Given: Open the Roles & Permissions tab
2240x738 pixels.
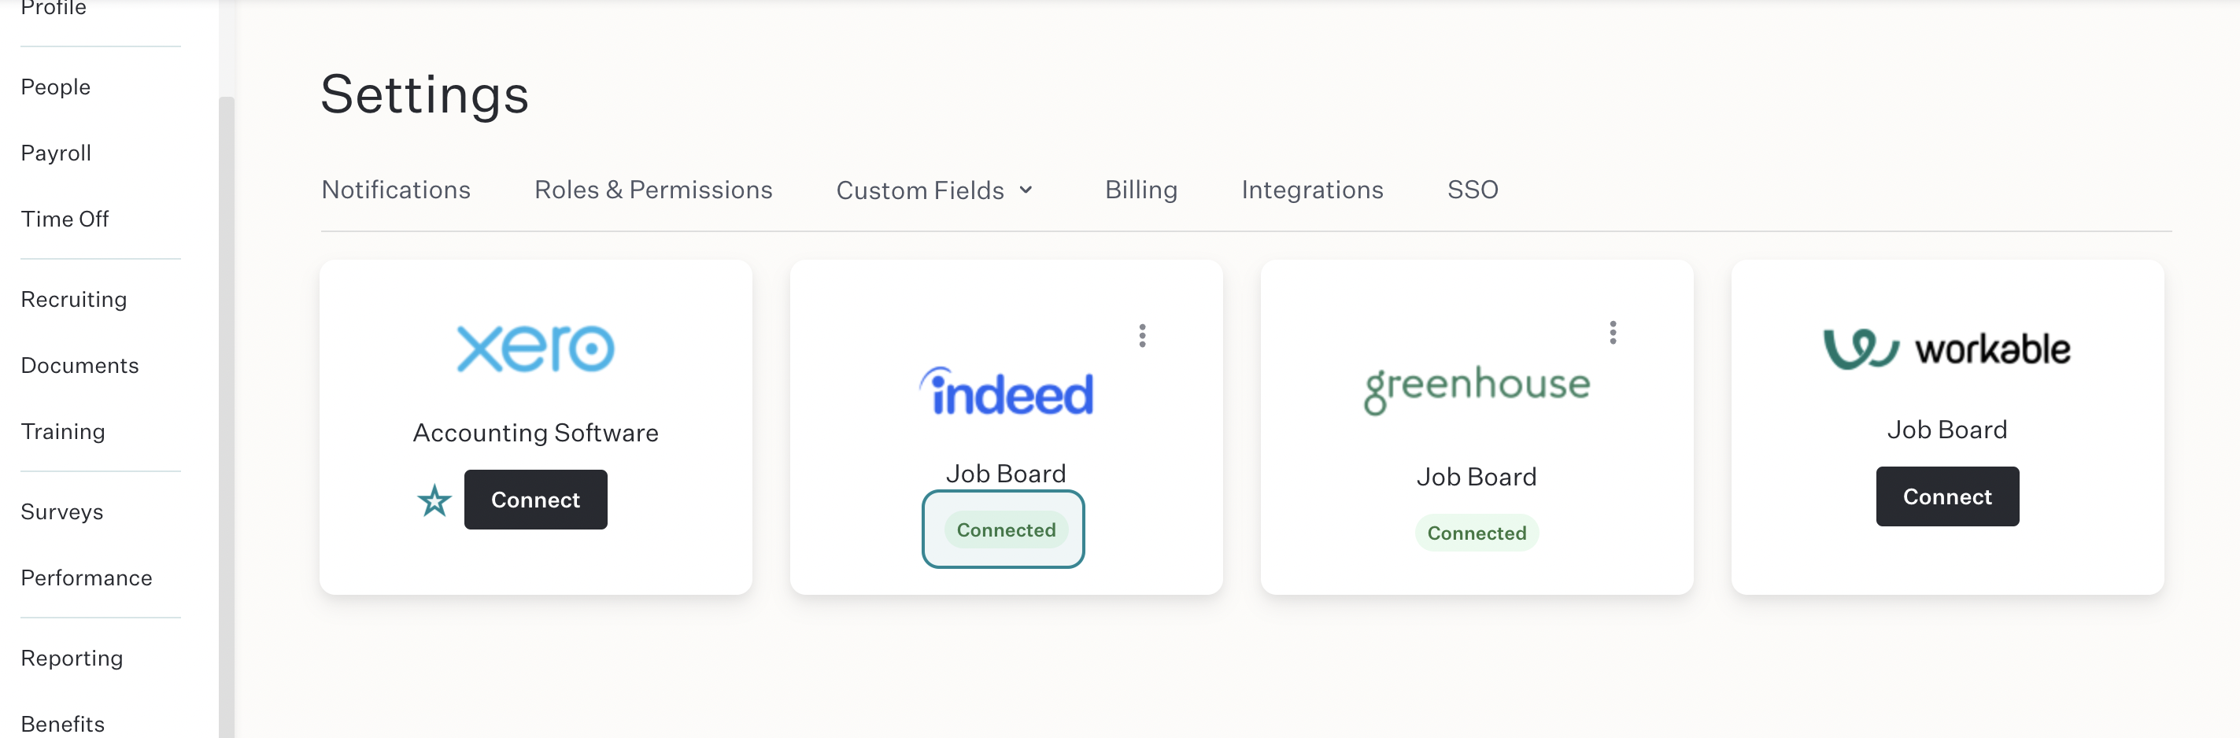Looking at the screenshot, I should coord(653,190).
